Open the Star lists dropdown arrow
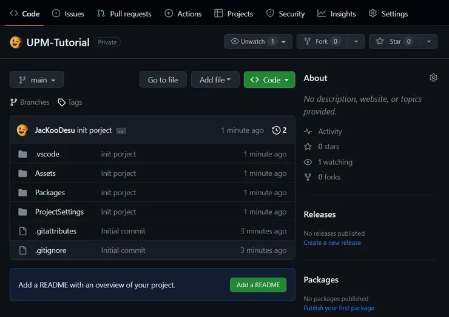The height and width of the screenshot is (317, 449). [x=428, y=41]
